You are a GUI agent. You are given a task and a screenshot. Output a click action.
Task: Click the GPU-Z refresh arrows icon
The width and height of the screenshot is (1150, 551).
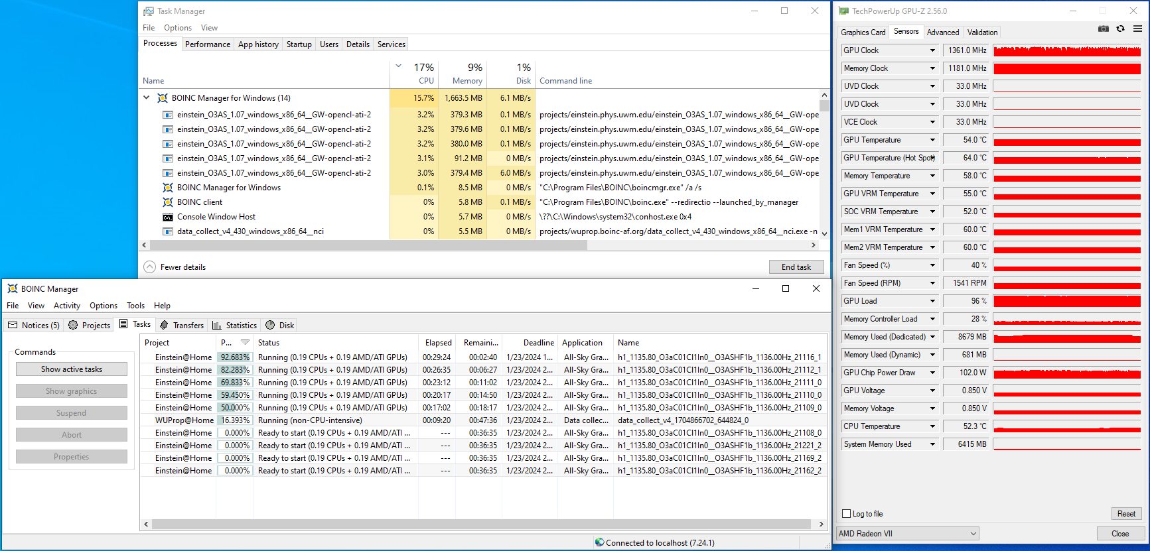[x=1120, y=29]
